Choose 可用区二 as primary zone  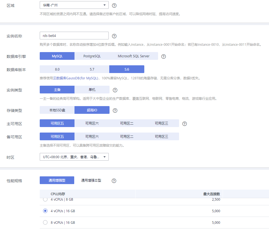click(x=127, y=123)
